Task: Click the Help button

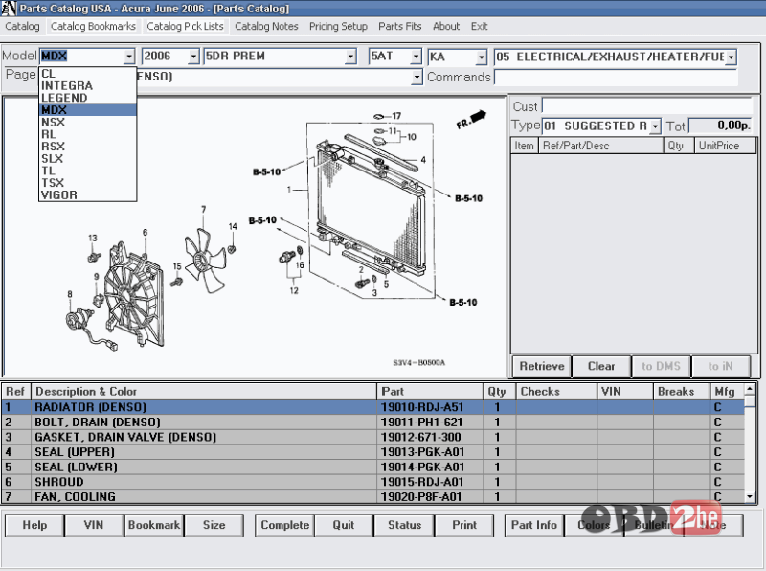Action: pyautogui.click(x=34, y=525)
